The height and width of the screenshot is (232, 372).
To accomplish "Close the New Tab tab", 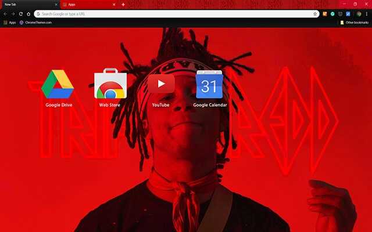I will click(56, 5).
